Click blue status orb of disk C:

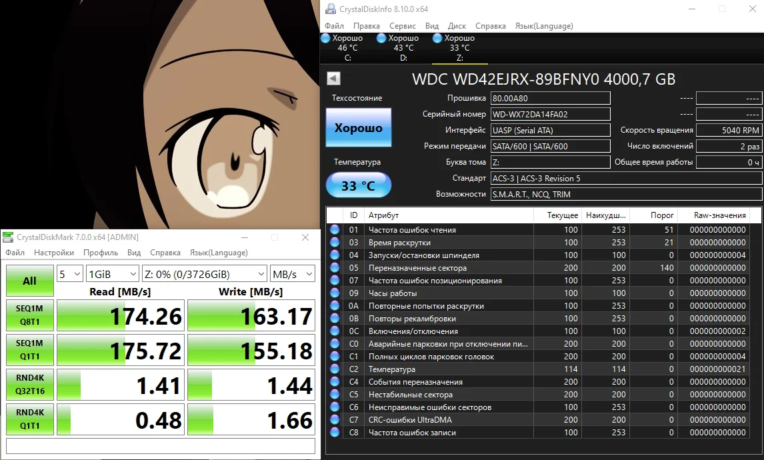pos(325,37)
